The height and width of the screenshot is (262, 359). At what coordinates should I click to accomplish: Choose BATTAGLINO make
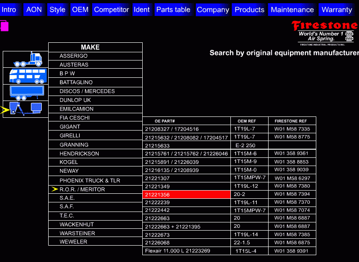pyautogui.click(x=95, y=82)
